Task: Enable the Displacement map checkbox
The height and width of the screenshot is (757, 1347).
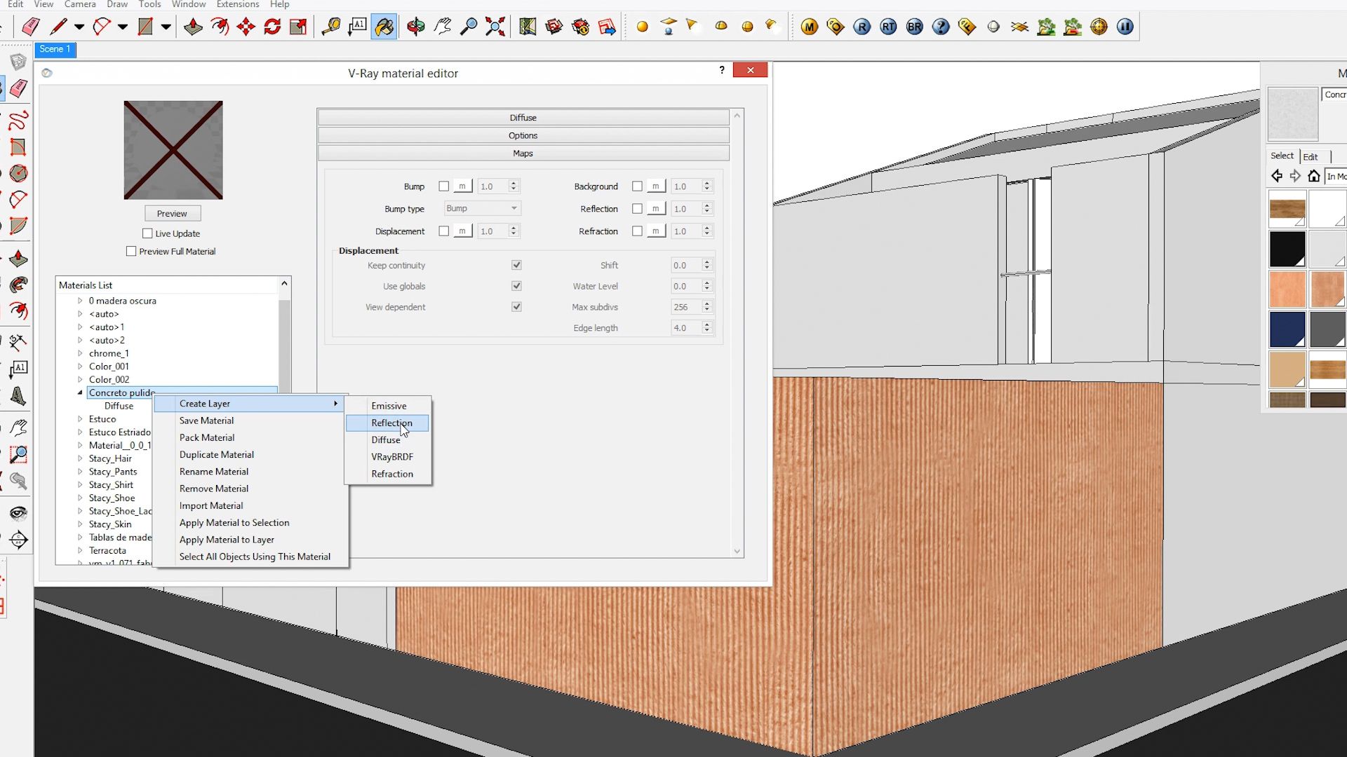Action: 443,231
